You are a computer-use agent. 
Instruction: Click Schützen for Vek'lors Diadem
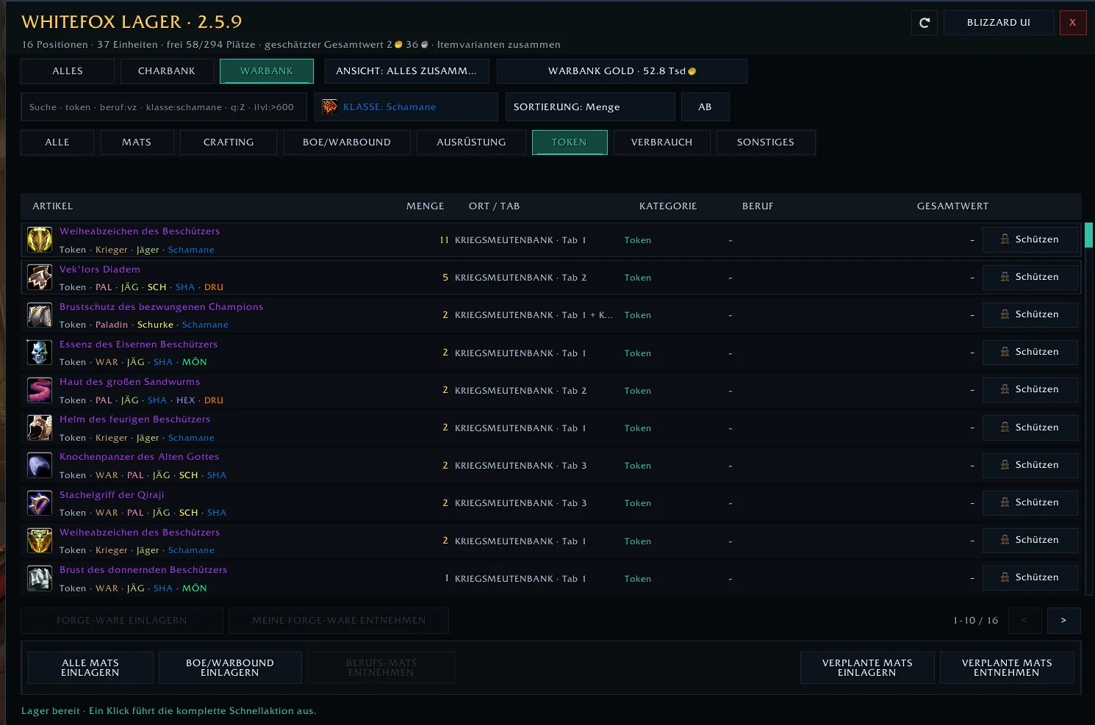tap(1030, 277)
